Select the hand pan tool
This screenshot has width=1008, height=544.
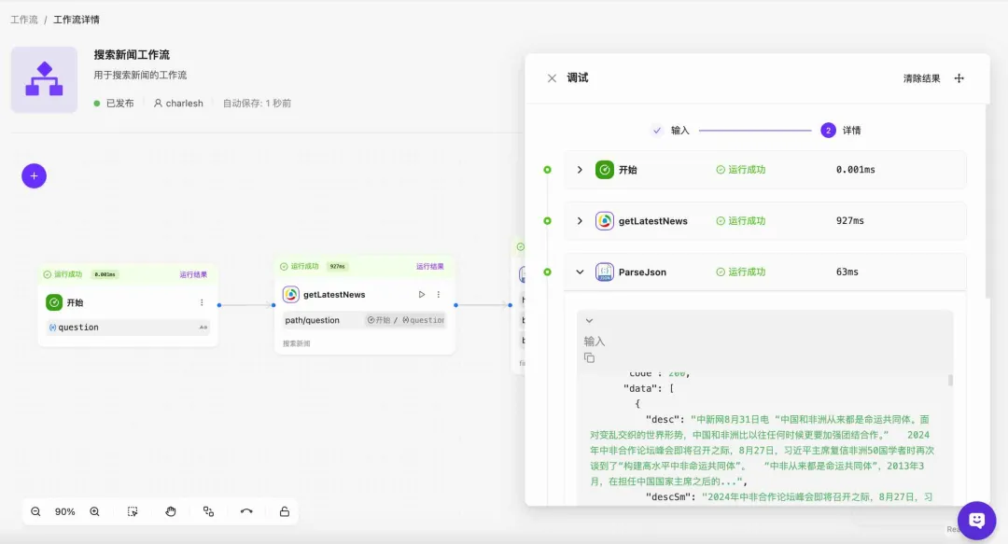(171, 512)
